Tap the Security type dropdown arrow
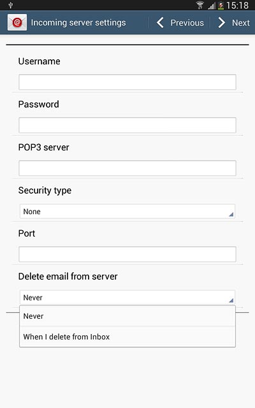This screenshot has width=255, height=408. [231, 214]
